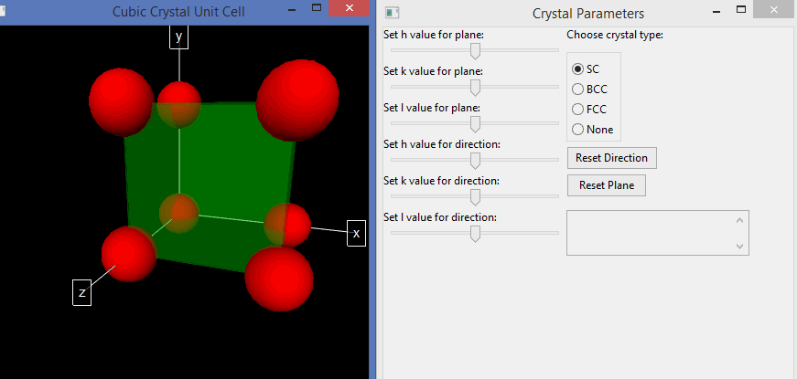The height and width of the screenshot is (379, 797).
Task: Click the Crystal Parameters window icon
Action: [393, 13]
